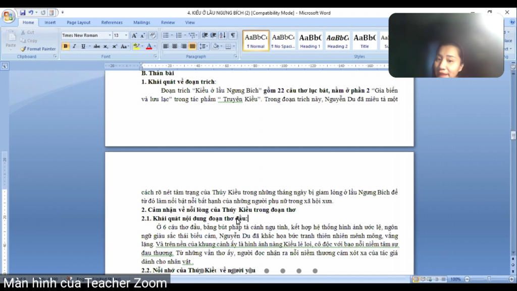517x291 pixels.
Task: Align text right
Action: click(183, 46)
